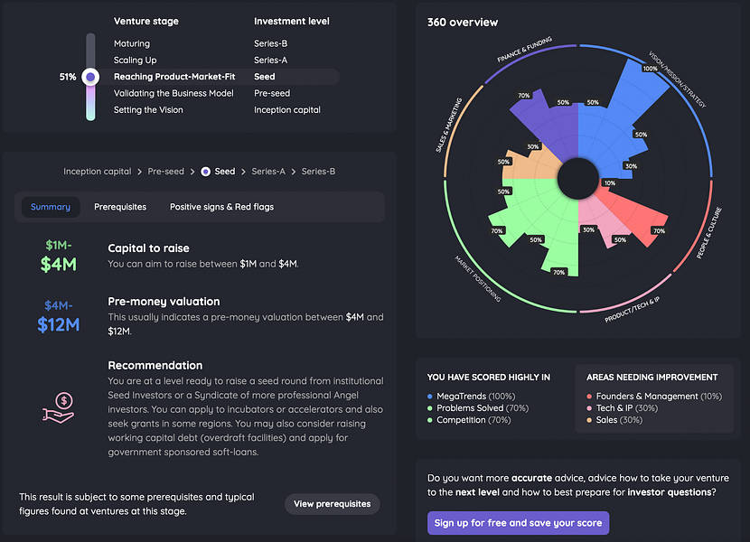Select the Series-A breadcrumb link
Image resolution: width=750 pixels, height=542 pixels.
[x=268, y=172]
